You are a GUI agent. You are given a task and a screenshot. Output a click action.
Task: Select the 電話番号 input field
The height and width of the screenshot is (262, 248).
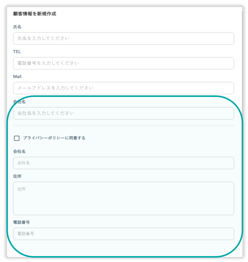[123, 234]
